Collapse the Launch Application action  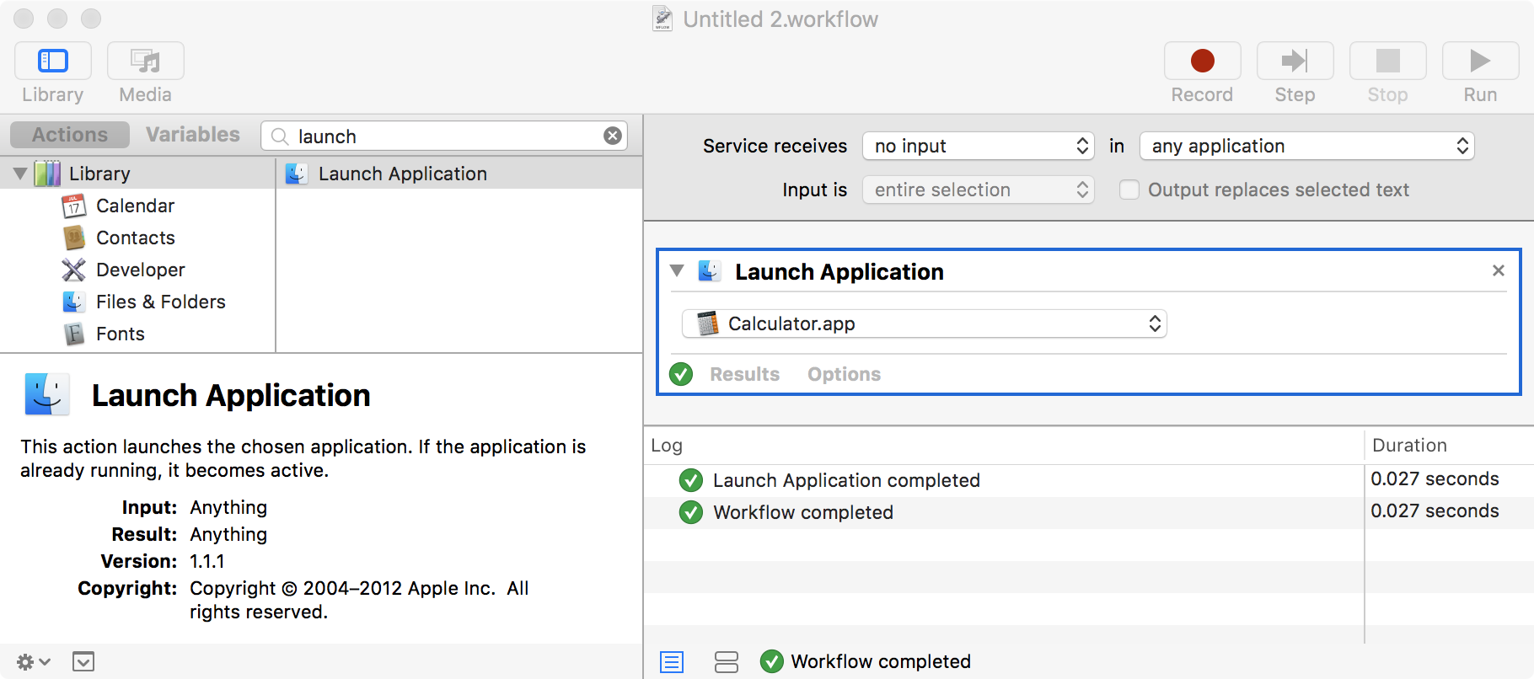click(x=677, y=270)
